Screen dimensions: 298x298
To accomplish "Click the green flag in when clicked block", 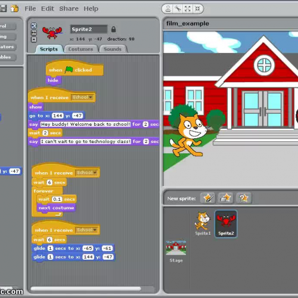I will [x=69, y=70].
